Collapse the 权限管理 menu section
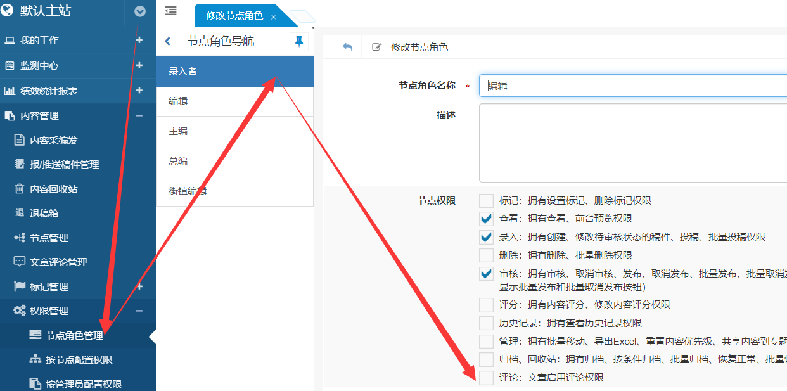This screenshot has height=391, width=787. click(139, 311)
